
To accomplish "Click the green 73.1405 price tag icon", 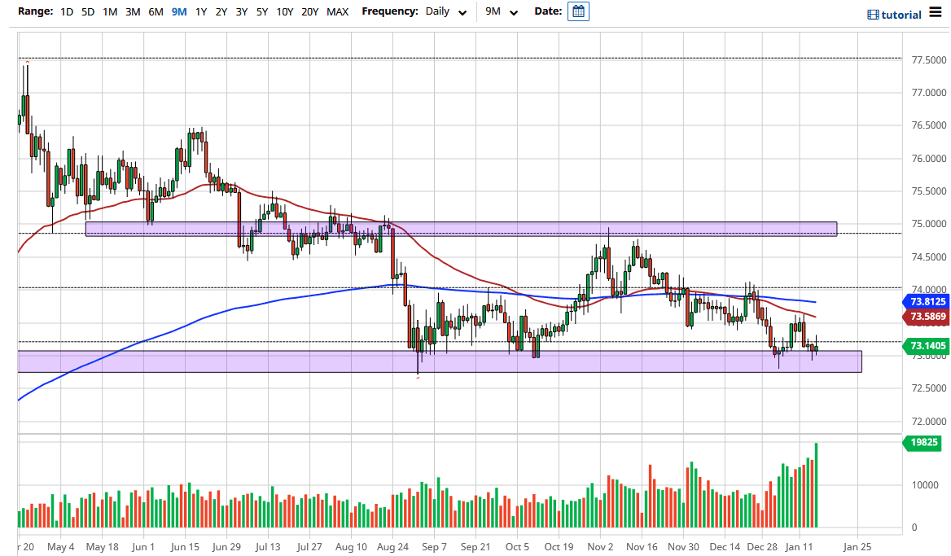I will (928, 346).
